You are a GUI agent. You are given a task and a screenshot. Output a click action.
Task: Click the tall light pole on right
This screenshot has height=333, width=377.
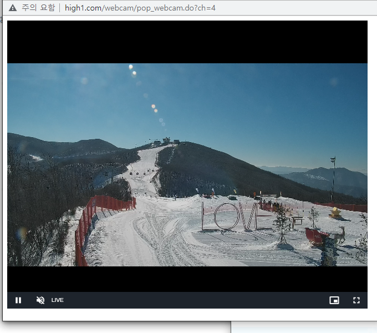[333, 178]
